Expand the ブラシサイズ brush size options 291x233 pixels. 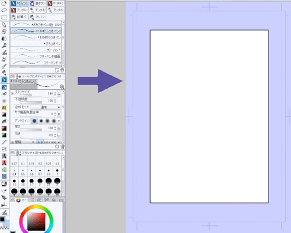[x=12, y=93]
